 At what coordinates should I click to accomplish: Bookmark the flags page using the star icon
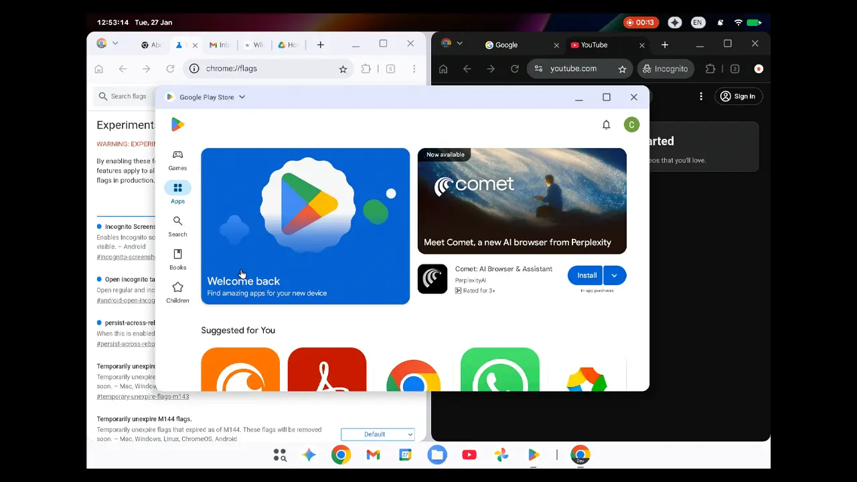coord(343,68)
